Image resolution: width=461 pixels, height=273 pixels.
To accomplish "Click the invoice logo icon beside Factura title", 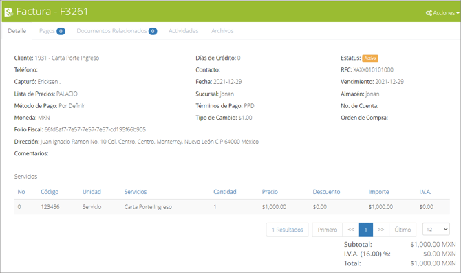I will click(x=9, y=12).
